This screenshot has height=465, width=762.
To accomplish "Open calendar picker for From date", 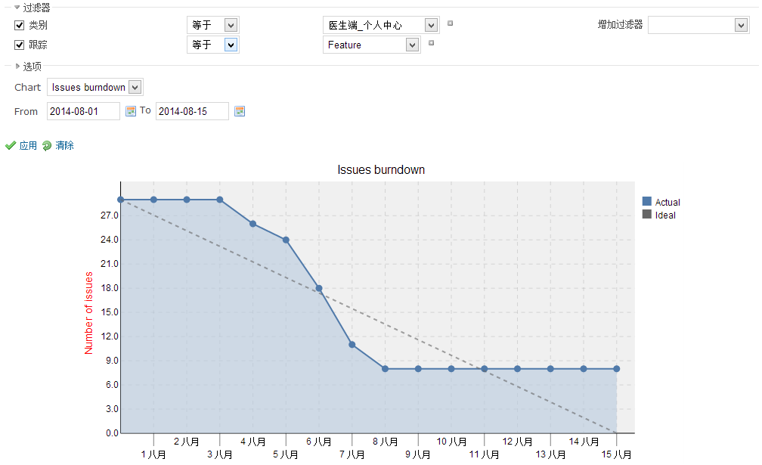I will pos(131,111).
